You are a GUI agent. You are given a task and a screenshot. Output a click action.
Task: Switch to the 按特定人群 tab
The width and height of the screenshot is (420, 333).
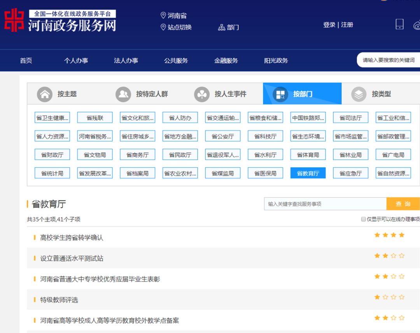[x=145, y=94]
